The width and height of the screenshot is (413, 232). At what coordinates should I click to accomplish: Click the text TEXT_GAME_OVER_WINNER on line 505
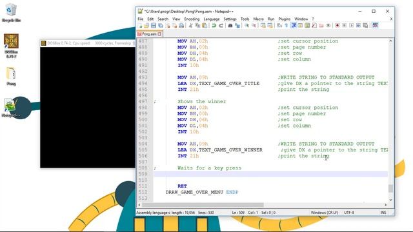coord(230,150)
